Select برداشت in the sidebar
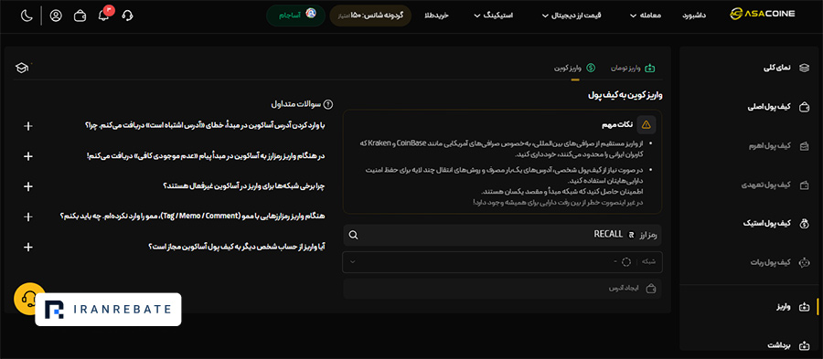Viewport: 823px width, 359px height. (789, 345)
